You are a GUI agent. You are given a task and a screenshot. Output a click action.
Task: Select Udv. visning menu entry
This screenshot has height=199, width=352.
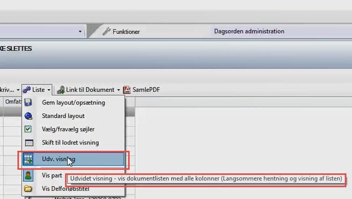click(73, 159)
